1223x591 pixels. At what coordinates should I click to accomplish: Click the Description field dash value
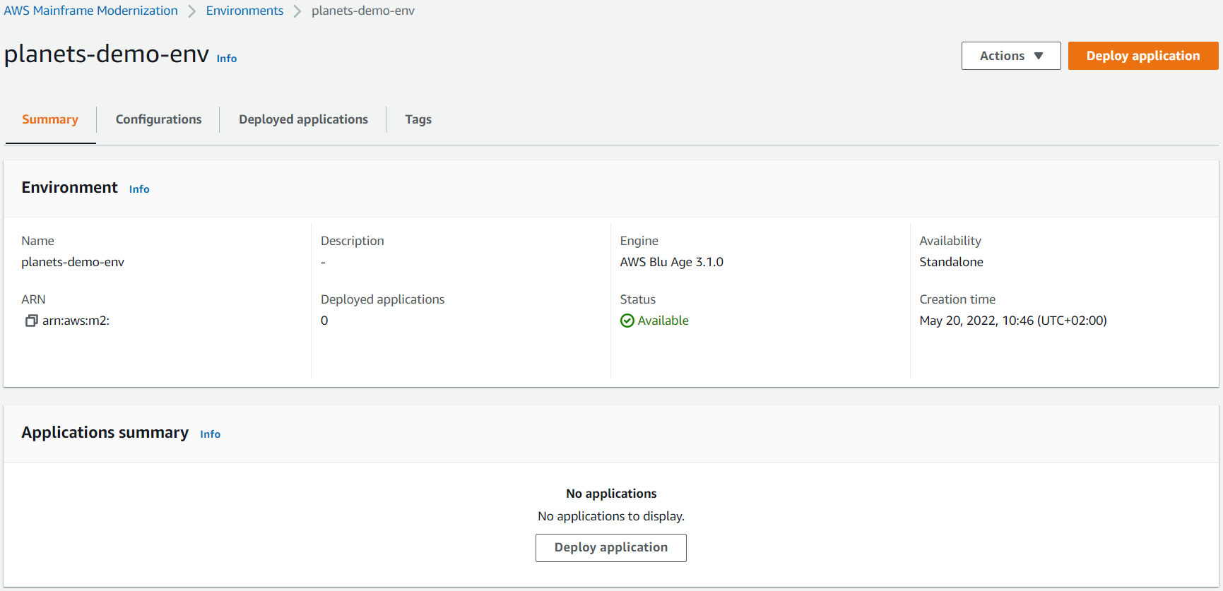click(x=323, y=263)
